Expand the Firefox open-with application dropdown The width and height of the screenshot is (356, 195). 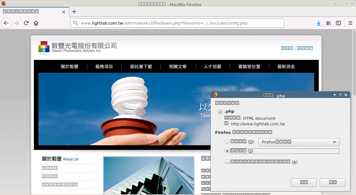click(x=299, y=142)
